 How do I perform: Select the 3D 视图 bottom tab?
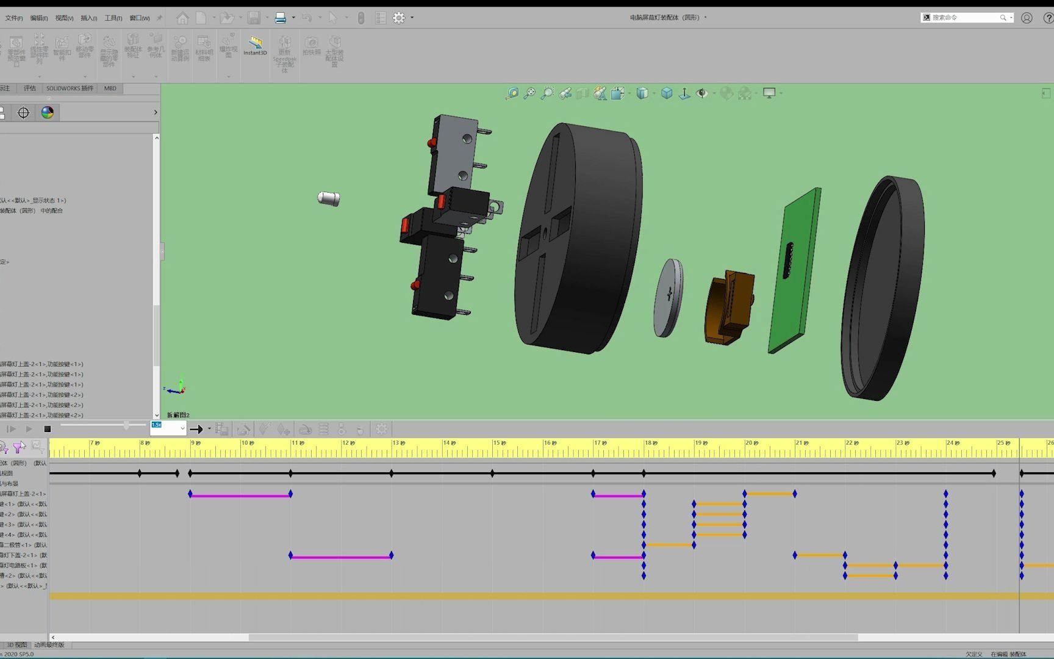coord(16,645)
